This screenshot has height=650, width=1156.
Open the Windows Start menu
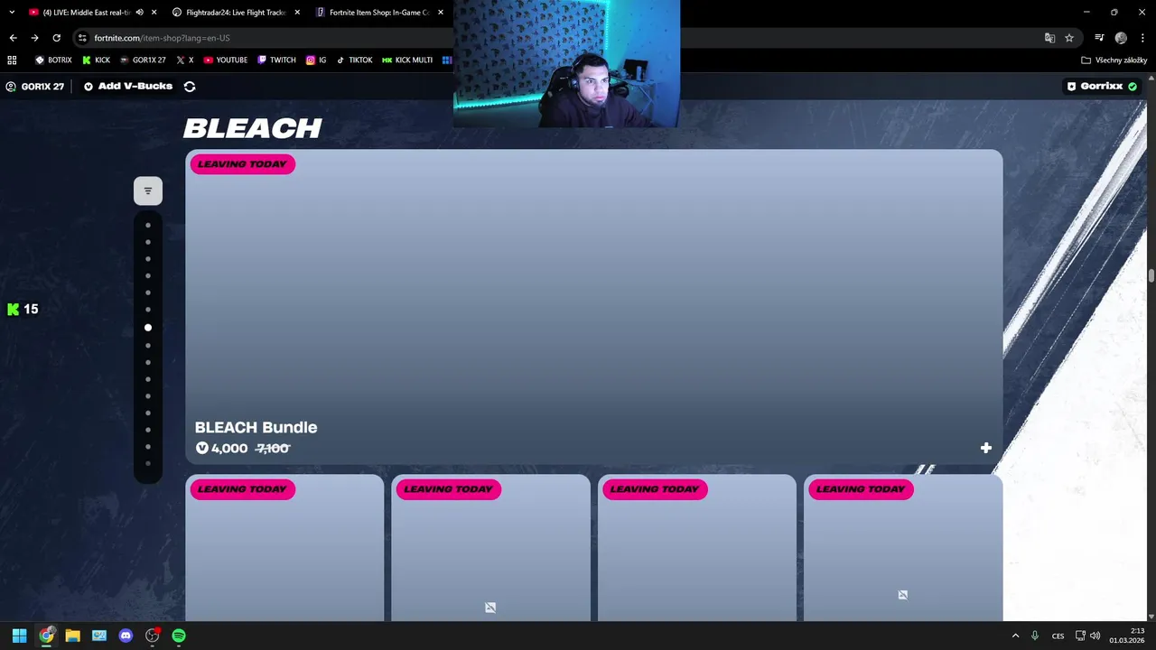19,636
